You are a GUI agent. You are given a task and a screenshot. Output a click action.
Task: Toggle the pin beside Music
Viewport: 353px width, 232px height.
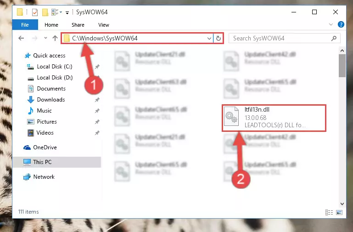point(97,111)
